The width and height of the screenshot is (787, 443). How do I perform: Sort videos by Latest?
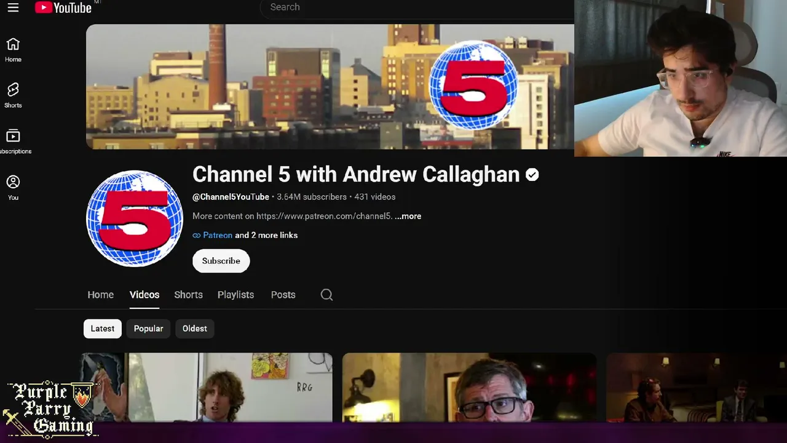103,329
